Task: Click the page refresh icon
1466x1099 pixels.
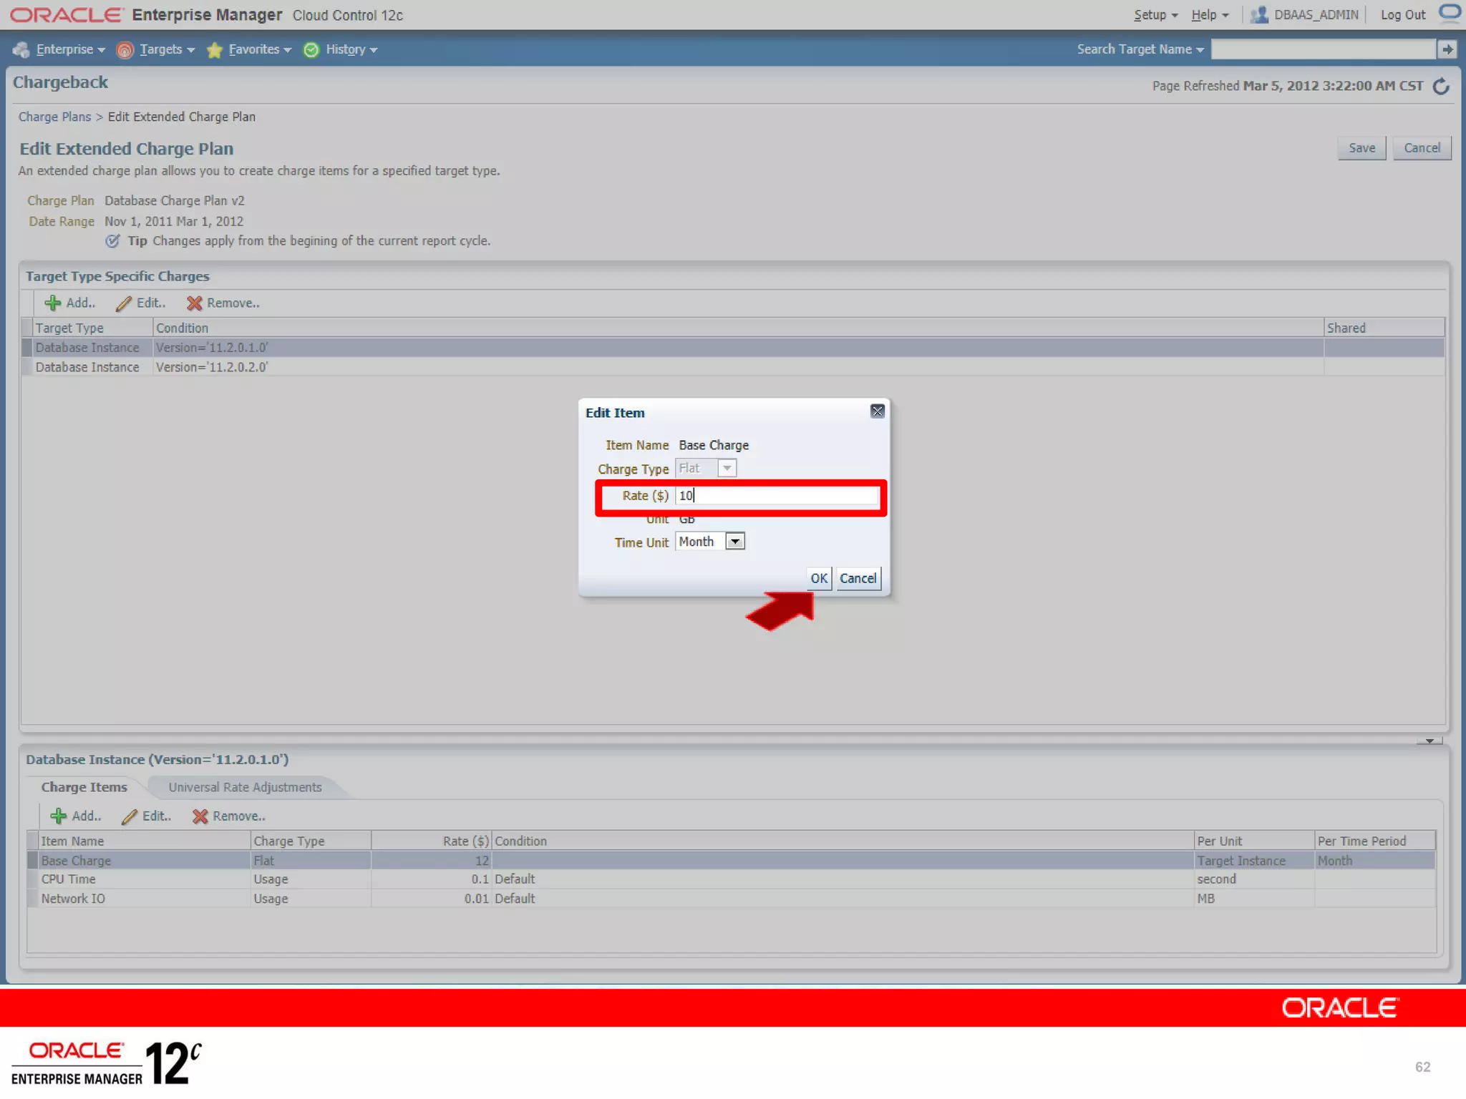Action: click(1440, 87)
